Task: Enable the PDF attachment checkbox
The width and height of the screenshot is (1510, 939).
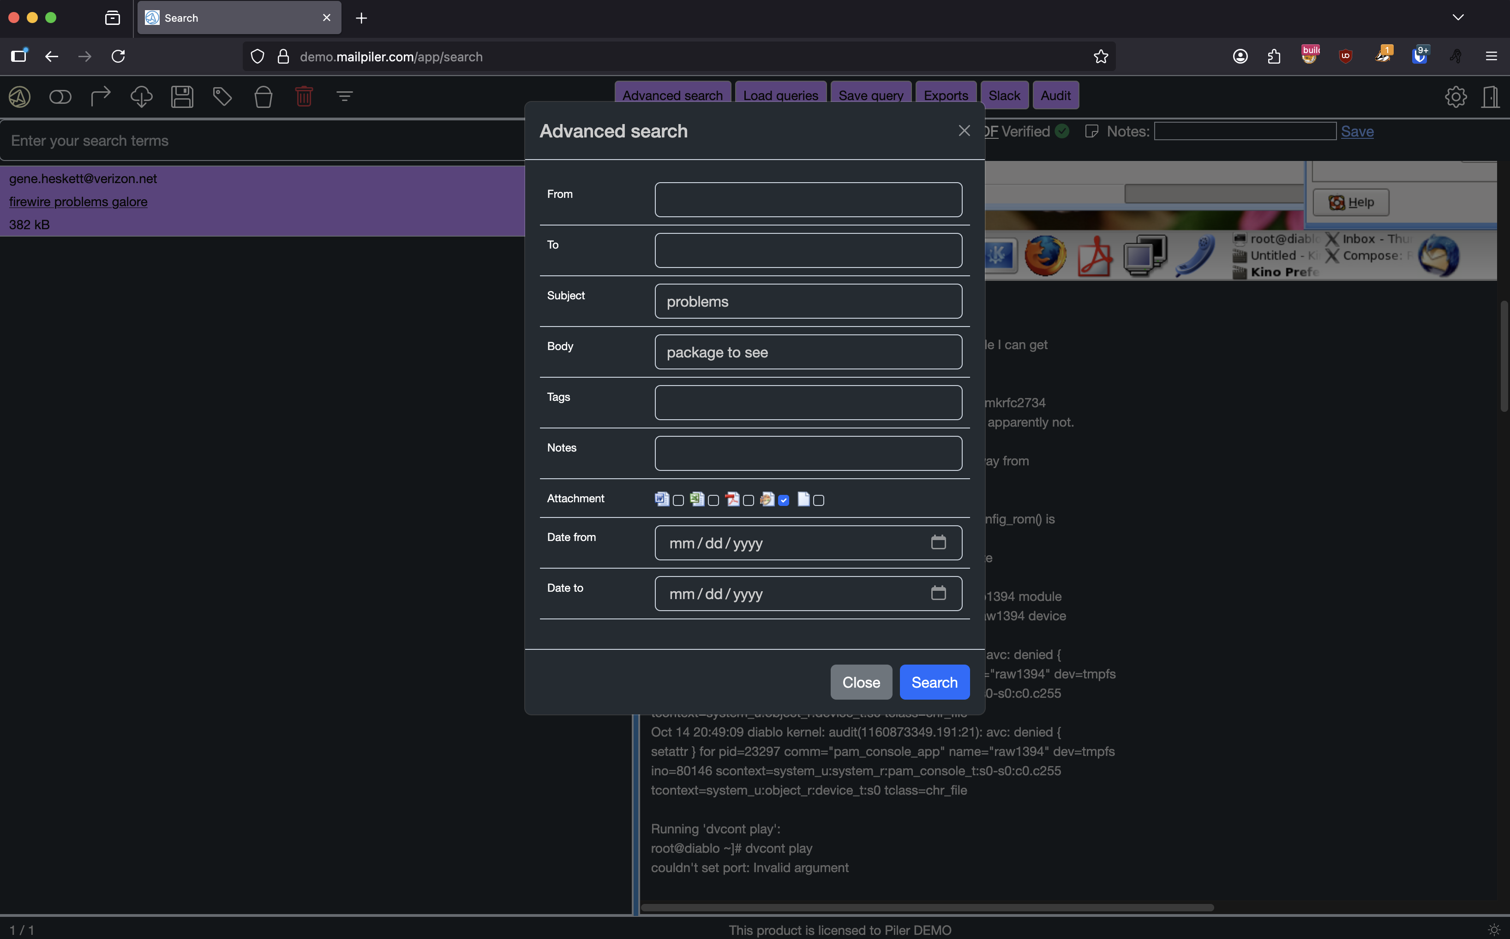Action: pos(749,500)
